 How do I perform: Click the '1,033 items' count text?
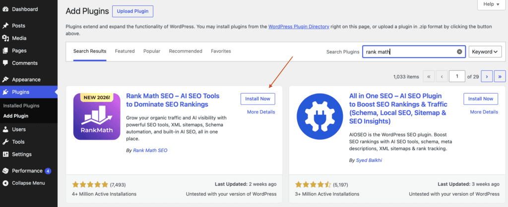tap(406, 77)
